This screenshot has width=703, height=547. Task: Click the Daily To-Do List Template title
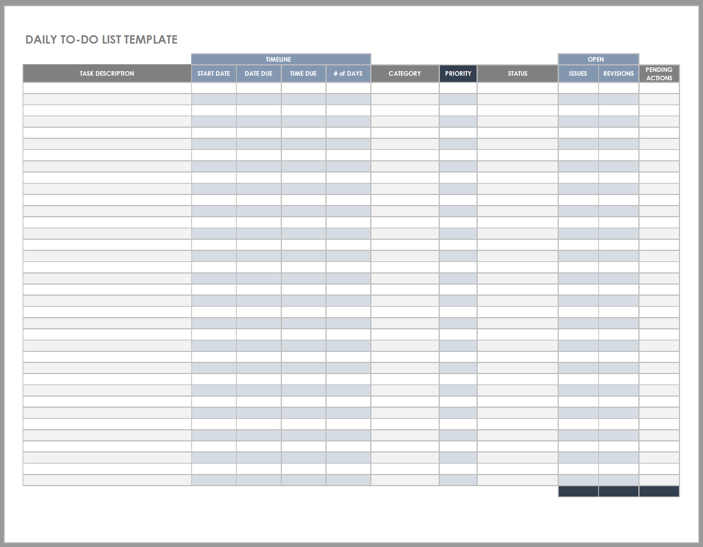click(101, 40)
